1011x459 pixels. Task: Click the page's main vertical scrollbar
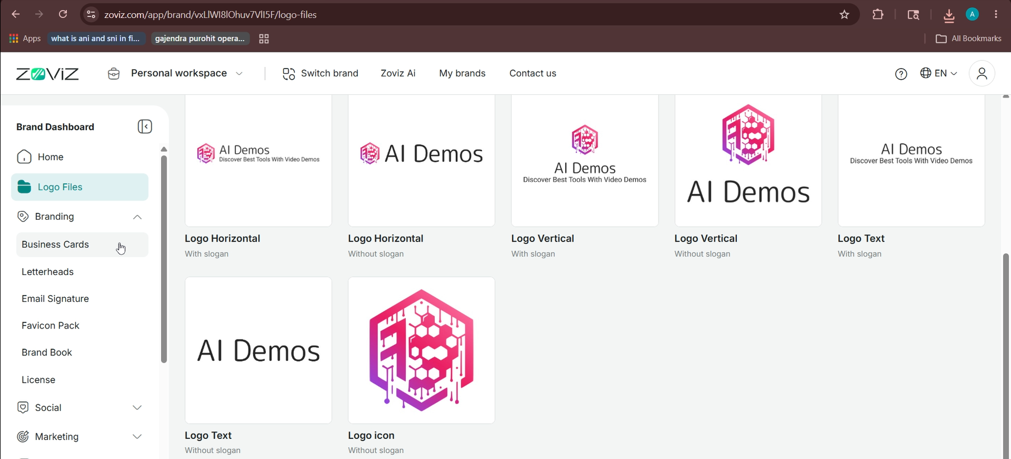pyautogui.click(x=1006, y=357)
